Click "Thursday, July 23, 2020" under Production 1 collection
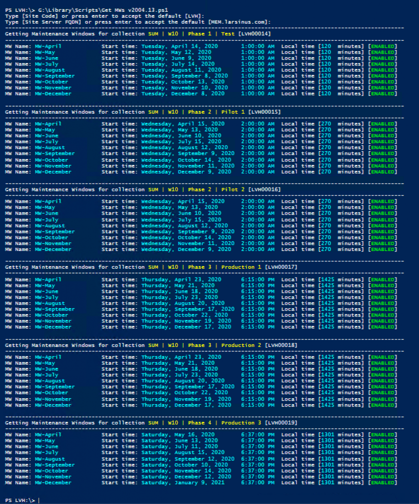 180,297
